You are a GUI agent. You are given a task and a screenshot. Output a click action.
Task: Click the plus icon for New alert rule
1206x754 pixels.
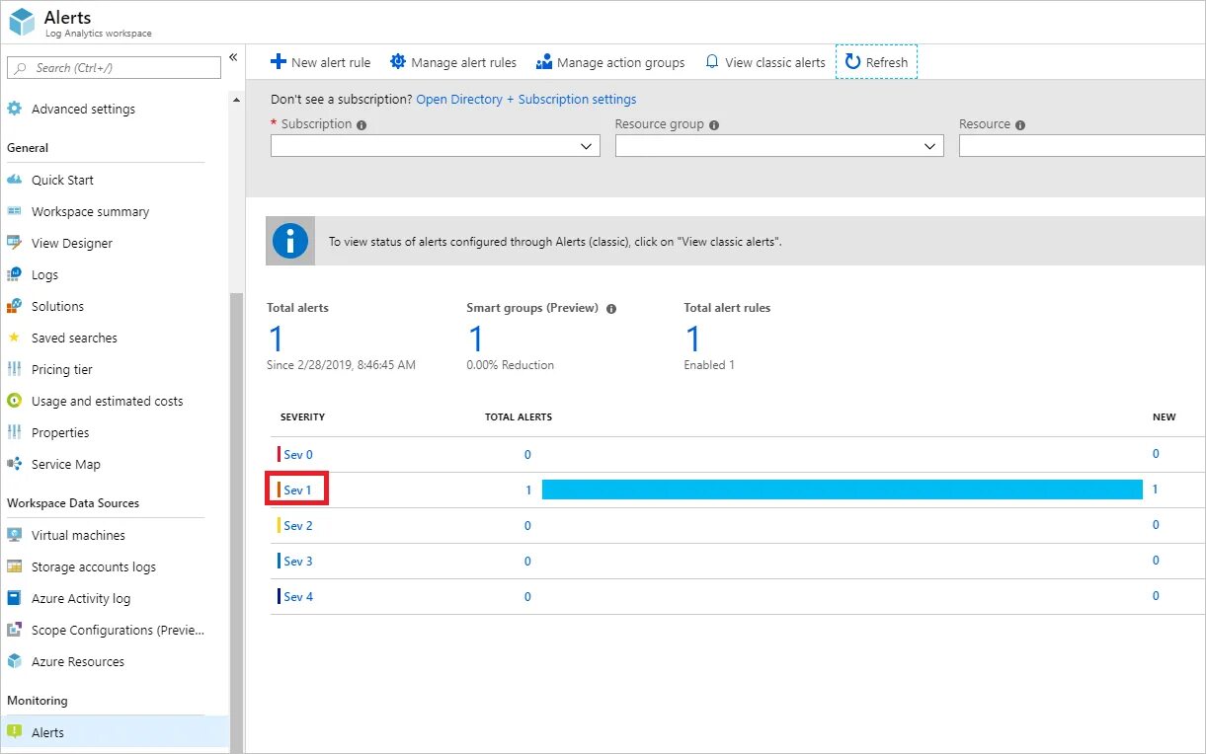tap(279, 61)
